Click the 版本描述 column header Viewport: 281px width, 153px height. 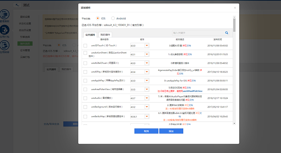[x=180, y=39]
